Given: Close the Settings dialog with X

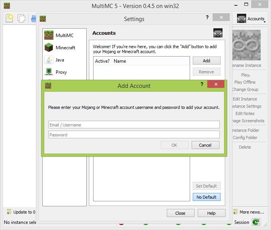Looking at the screenshot, I should click(x=221, y=17).
